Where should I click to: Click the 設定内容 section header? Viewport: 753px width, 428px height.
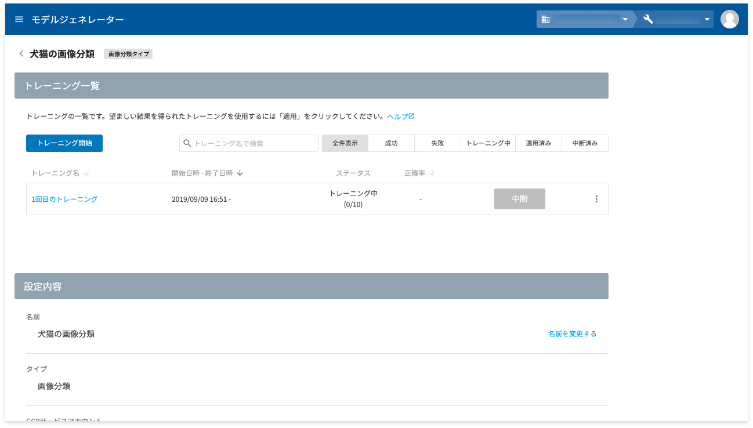pos(312,286)
